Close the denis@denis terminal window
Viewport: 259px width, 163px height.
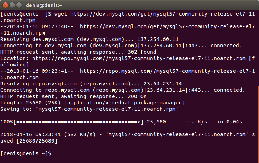coord(5,5)
